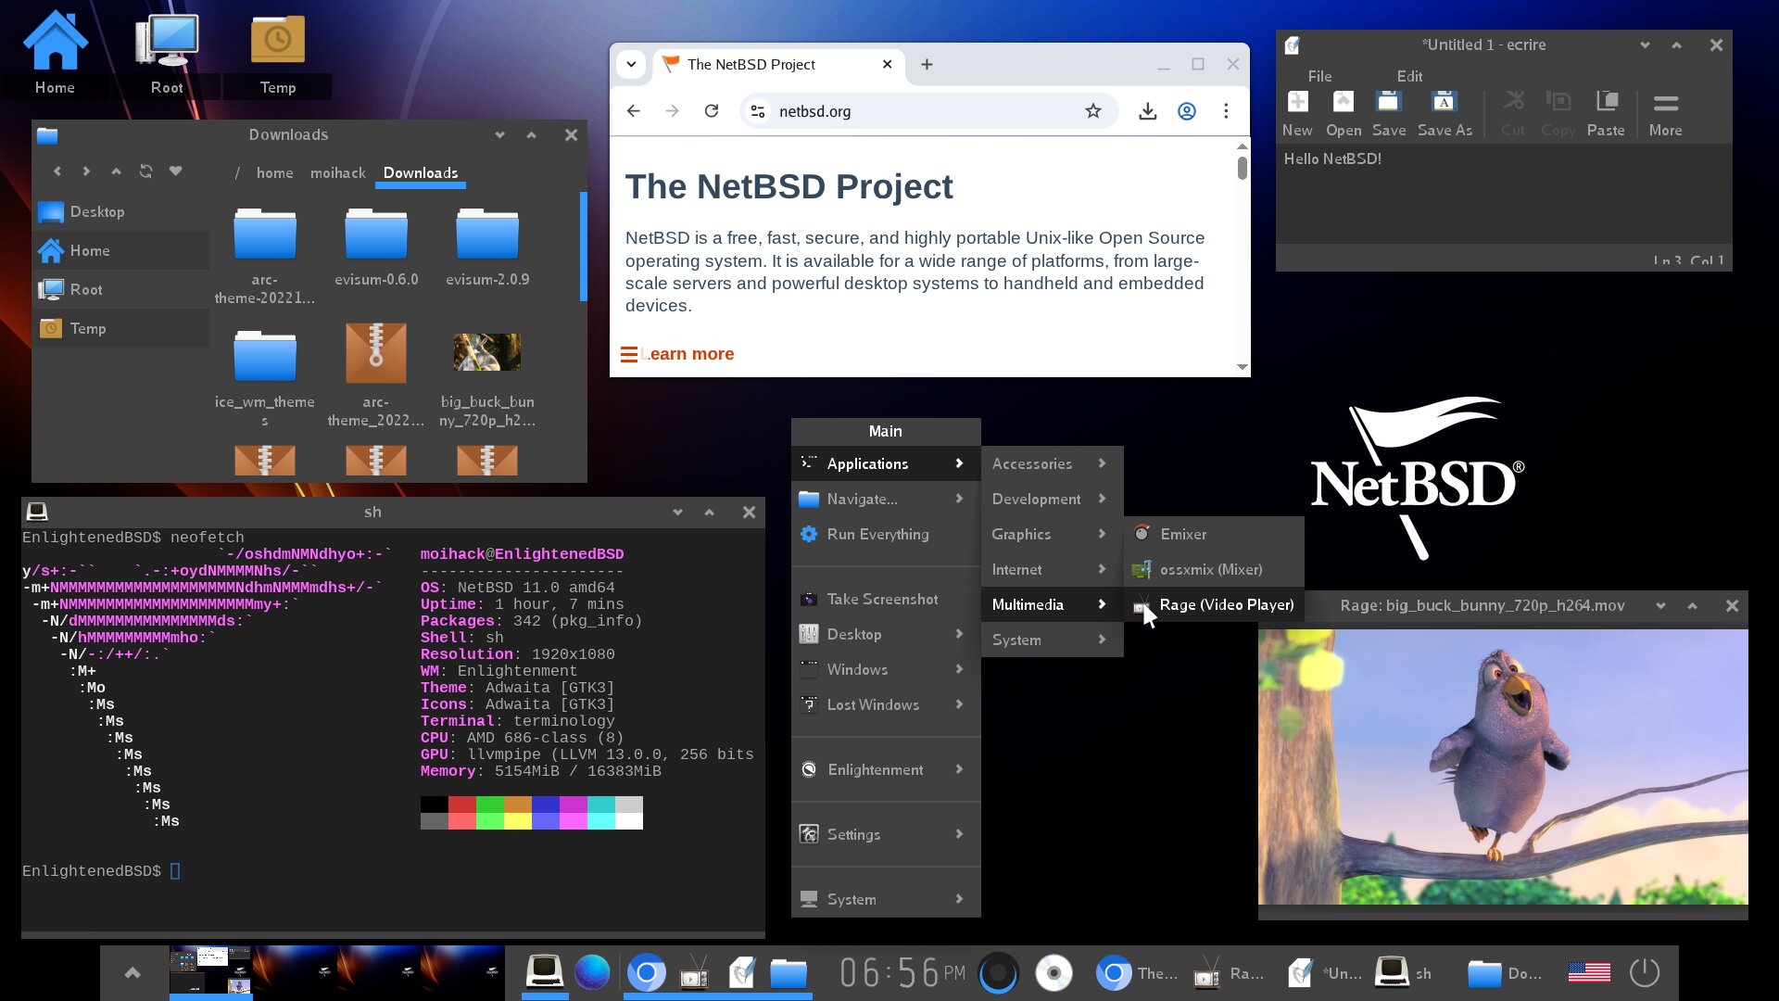Launch Rage (Video Player) from Multimedia
The width and height of the screenshot is (1779, 1001).
point(1214,604)
